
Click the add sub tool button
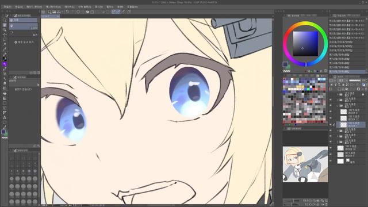click(x=24, y=42)
